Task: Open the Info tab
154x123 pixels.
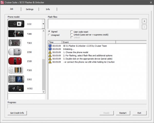Action: (48, 9)
